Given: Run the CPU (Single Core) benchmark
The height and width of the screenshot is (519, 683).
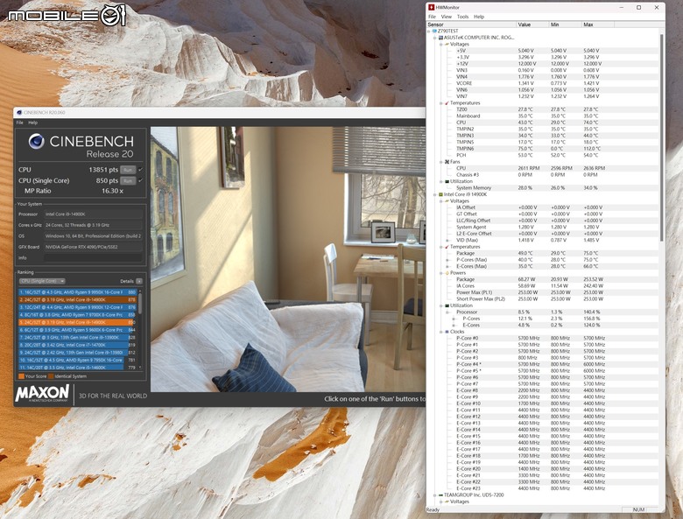Looking at the screenshot, I should click(x=128, y=180).
